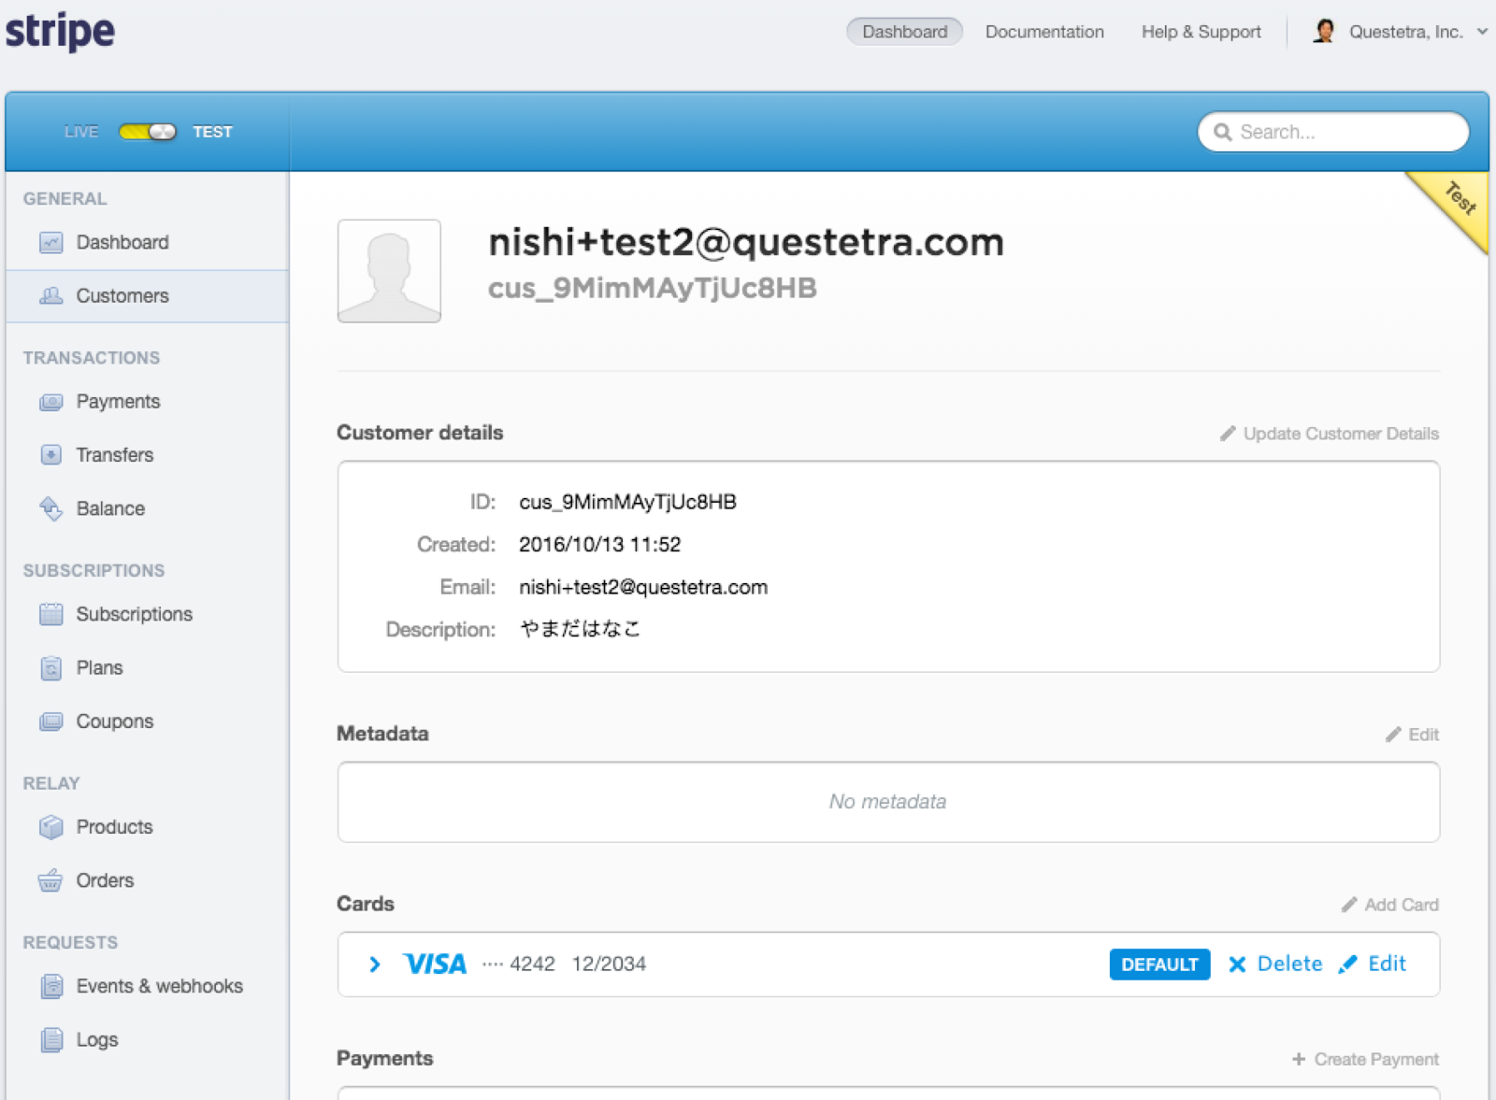Click the Balance scale icon

(50, 508)
